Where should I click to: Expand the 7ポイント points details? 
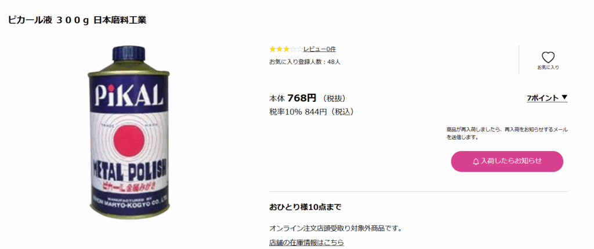click(542, 98)
